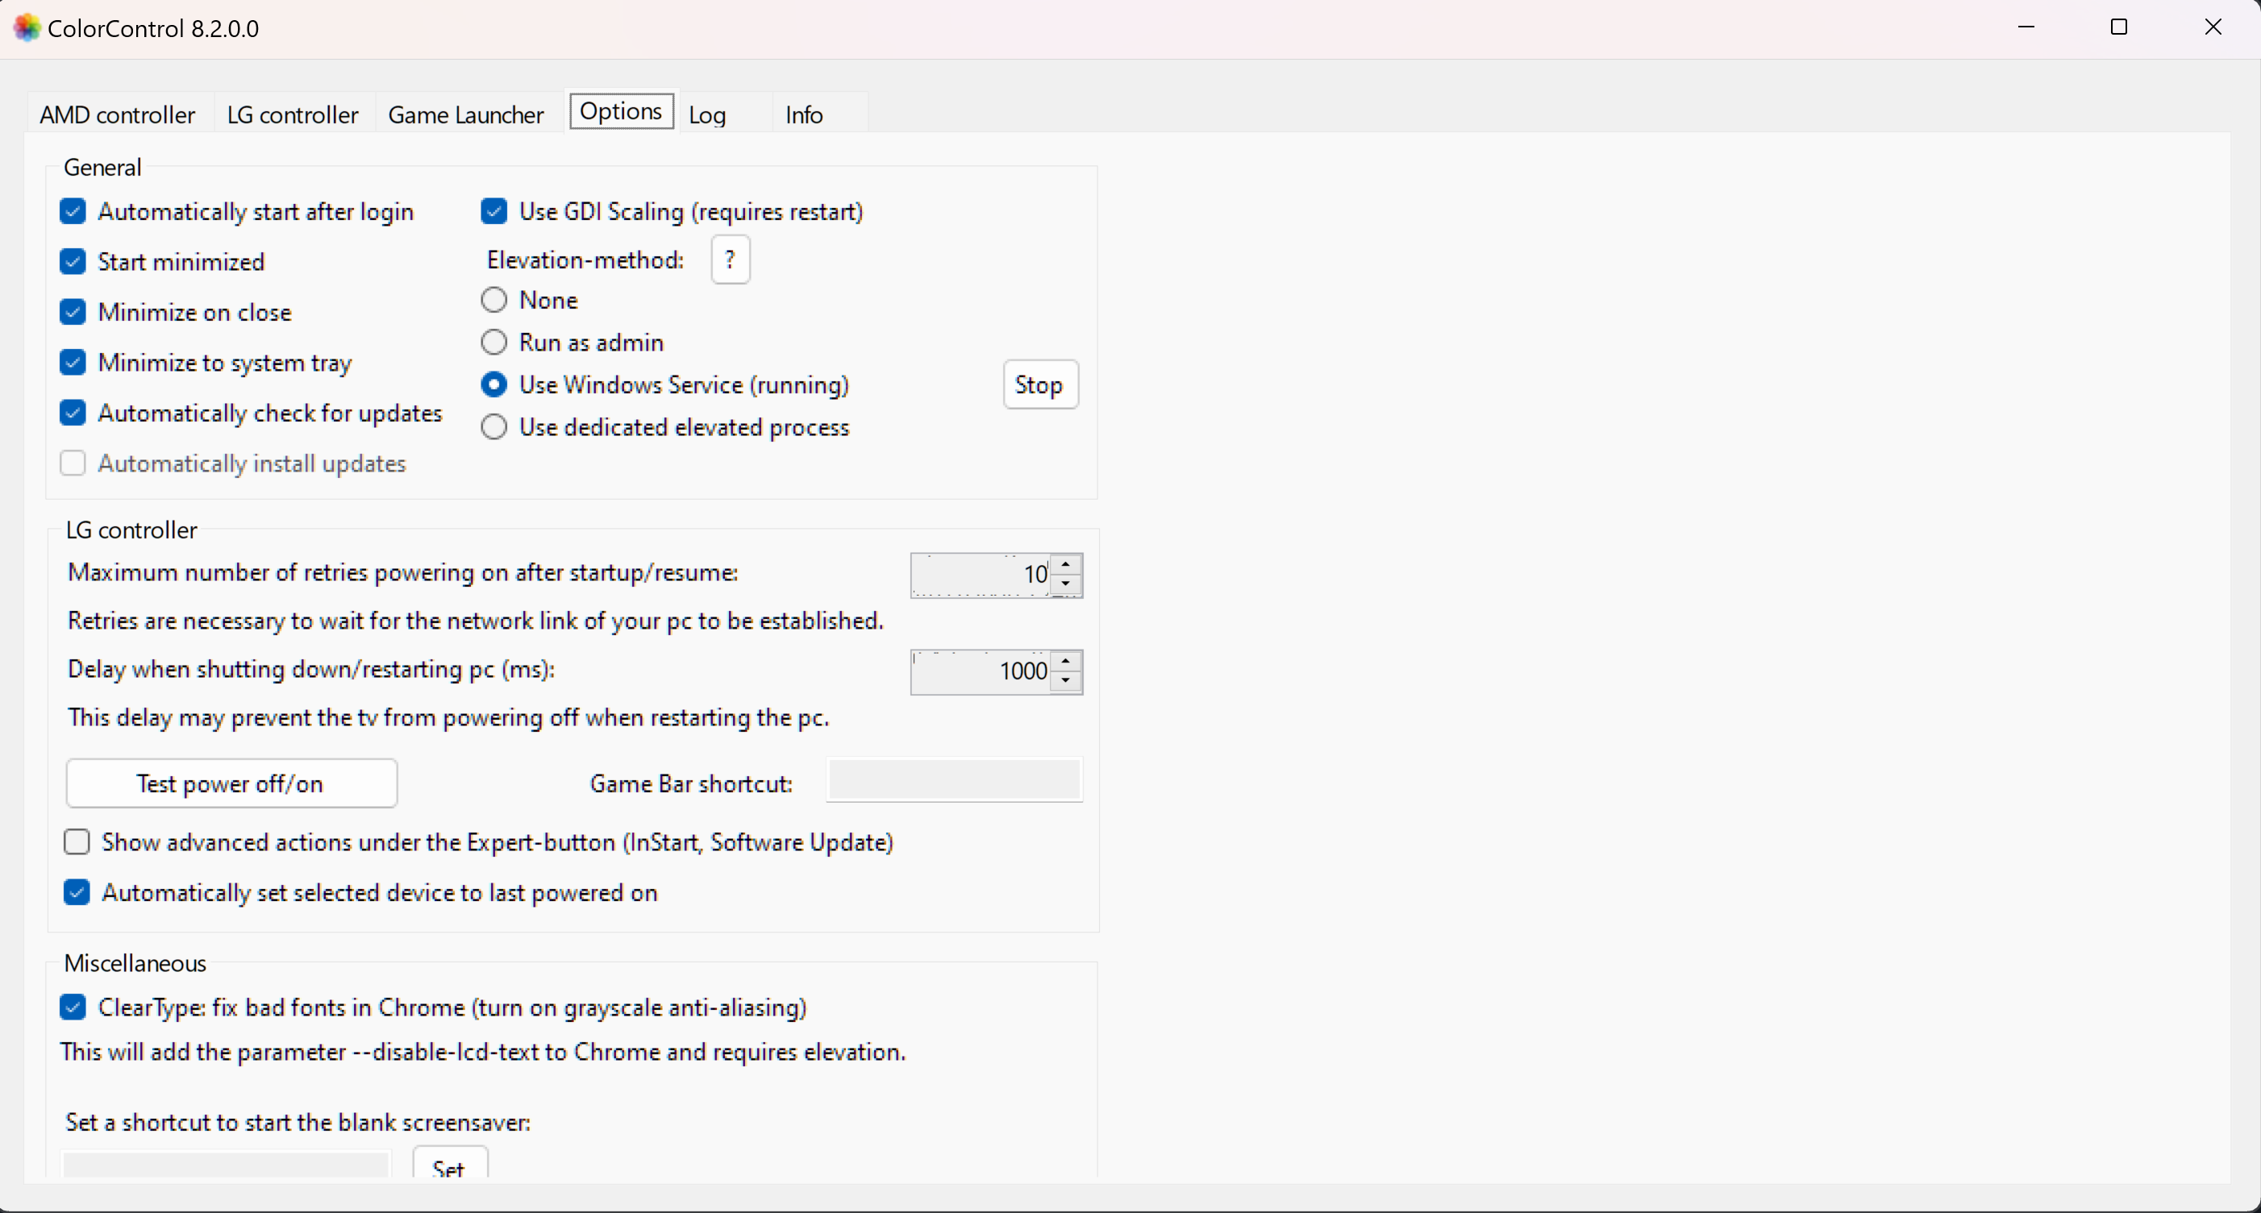The image size is (2261, 1213).
Task: Click the Stop button for the Windows Service
Action: click(x=1039, y=385)
